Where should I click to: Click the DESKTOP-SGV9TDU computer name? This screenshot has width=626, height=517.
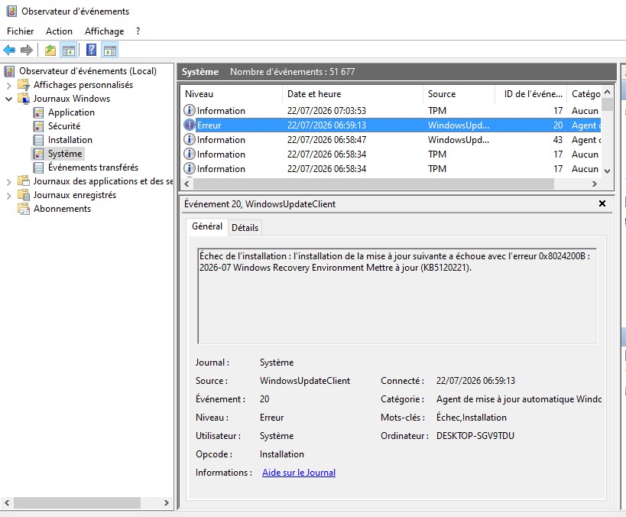click(475, 436)
